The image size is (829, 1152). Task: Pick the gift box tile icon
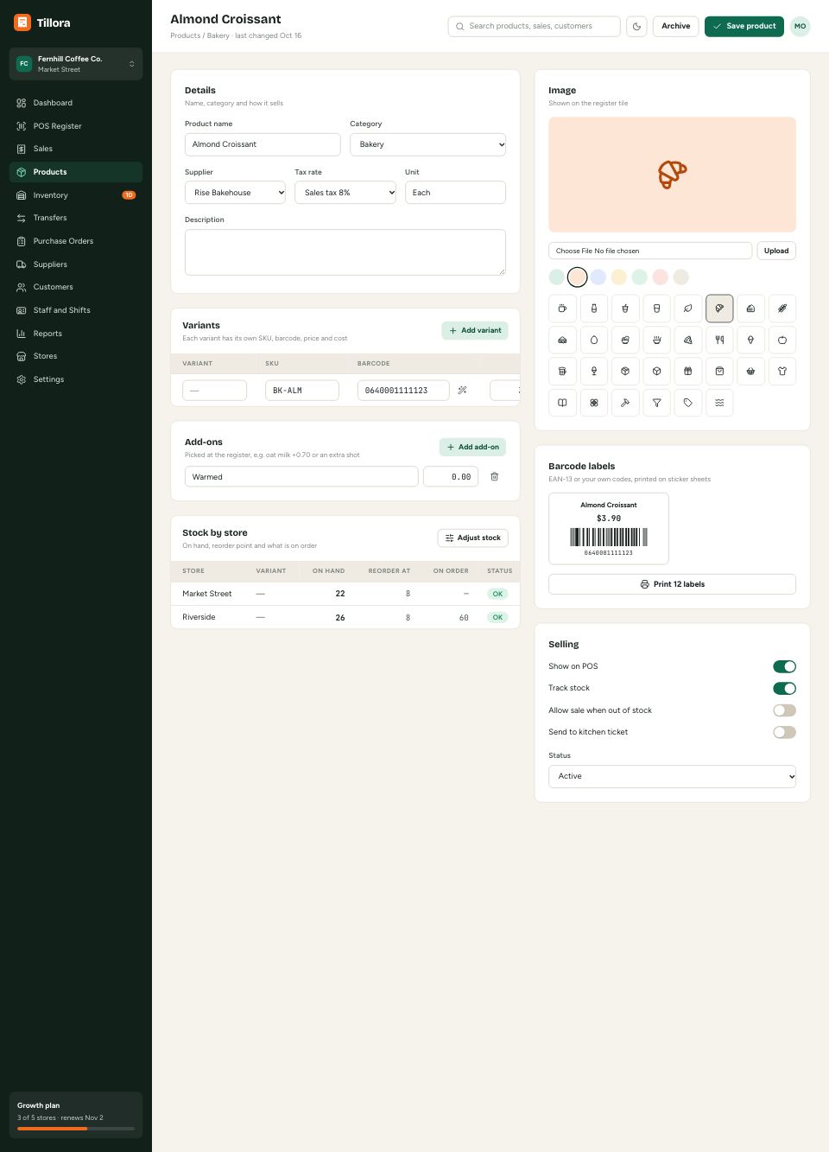coord(688,371)
